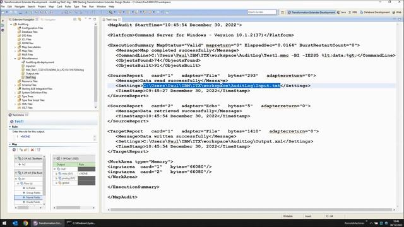The image size is (404, 227).
Task: Click the search magnifier icon in main toolbar
Action: point(110,12)
